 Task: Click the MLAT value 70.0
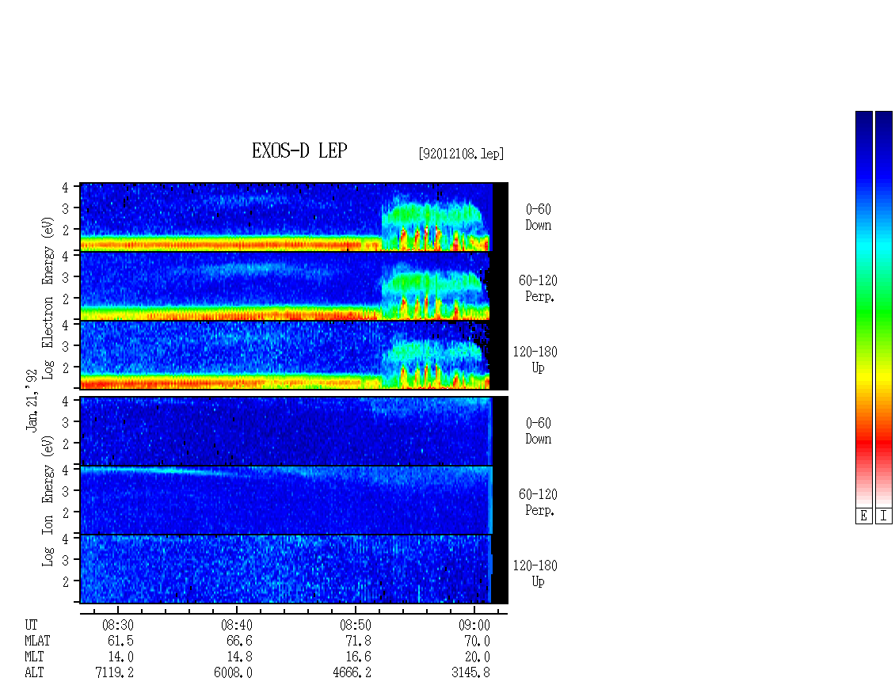[477, 641]
